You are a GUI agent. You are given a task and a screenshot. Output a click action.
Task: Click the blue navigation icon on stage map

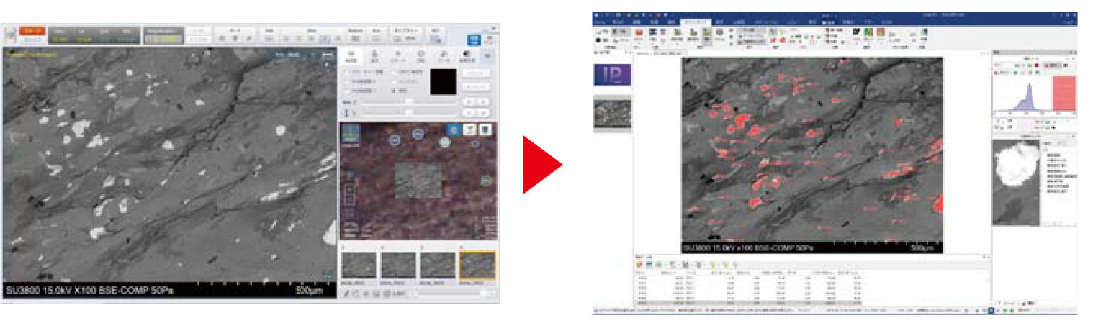[x=455, y=129]
